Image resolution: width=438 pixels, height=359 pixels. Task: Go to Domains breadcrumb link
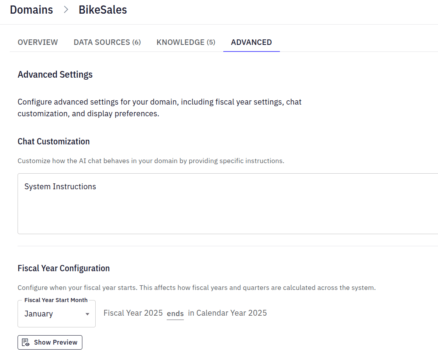(32, 10)
